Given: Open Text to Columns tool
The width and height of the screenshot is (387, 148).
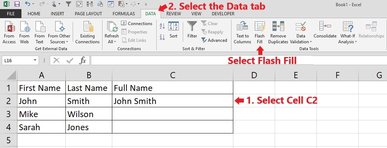Looking at the screenshot, I should coord(242,27).
